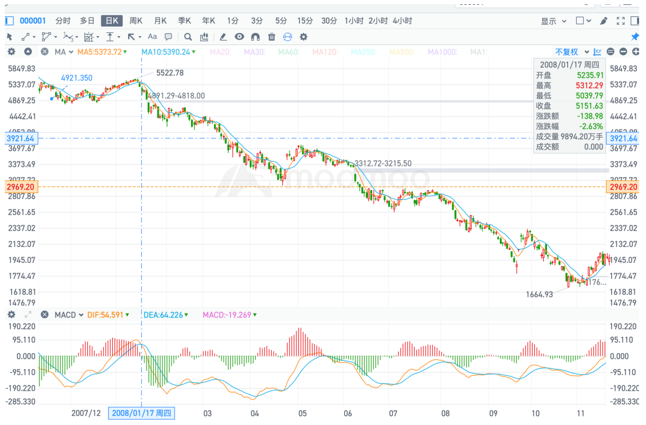Screen dimensions: 646x425
Task: Click the 000001 stock code link
Action: 33,21
